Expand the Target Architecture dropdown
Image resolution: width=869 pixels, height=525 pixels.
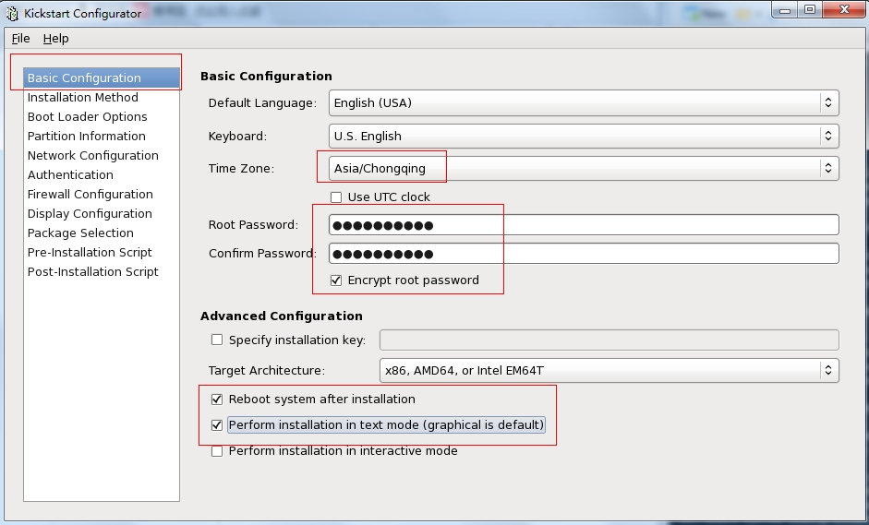click(x=610, y=371)
